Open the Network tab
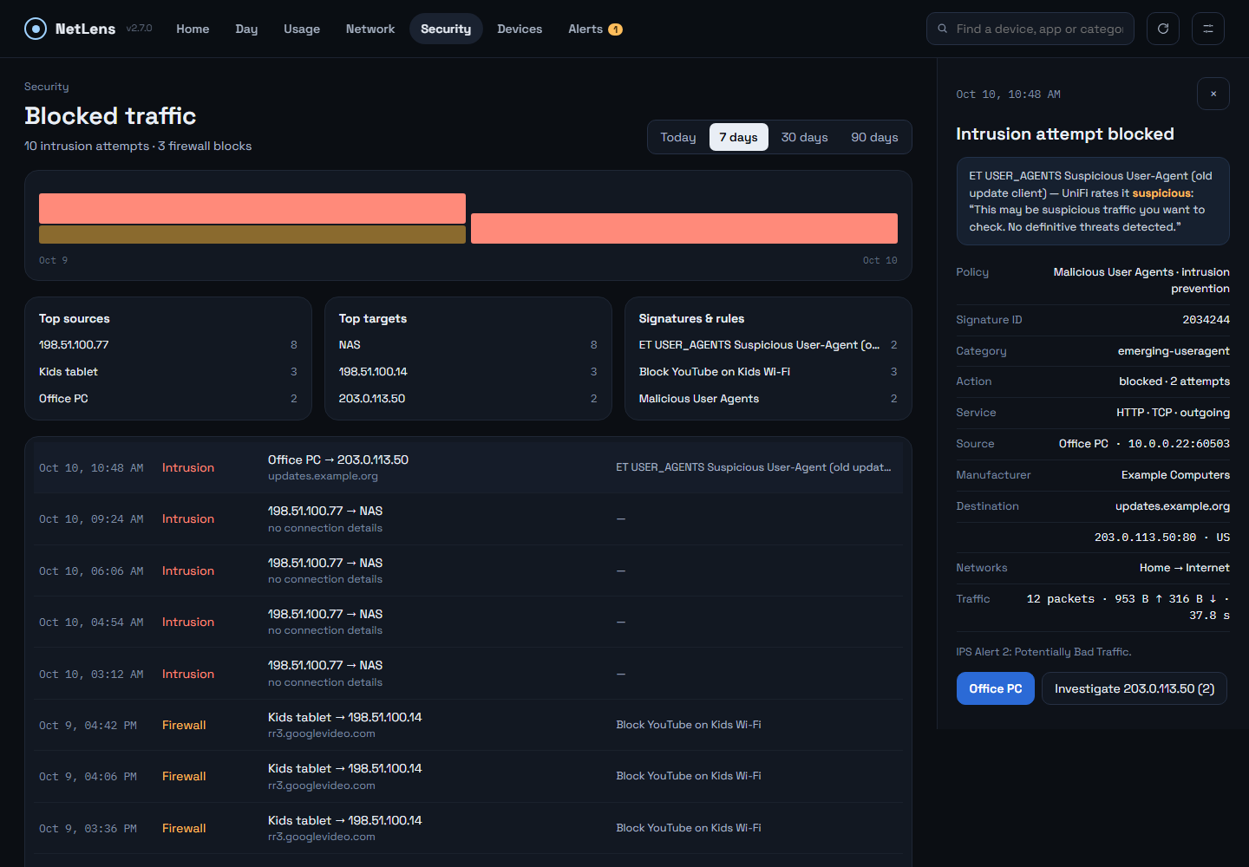This screenshot has height=867, width=1249. pos(370,29)
